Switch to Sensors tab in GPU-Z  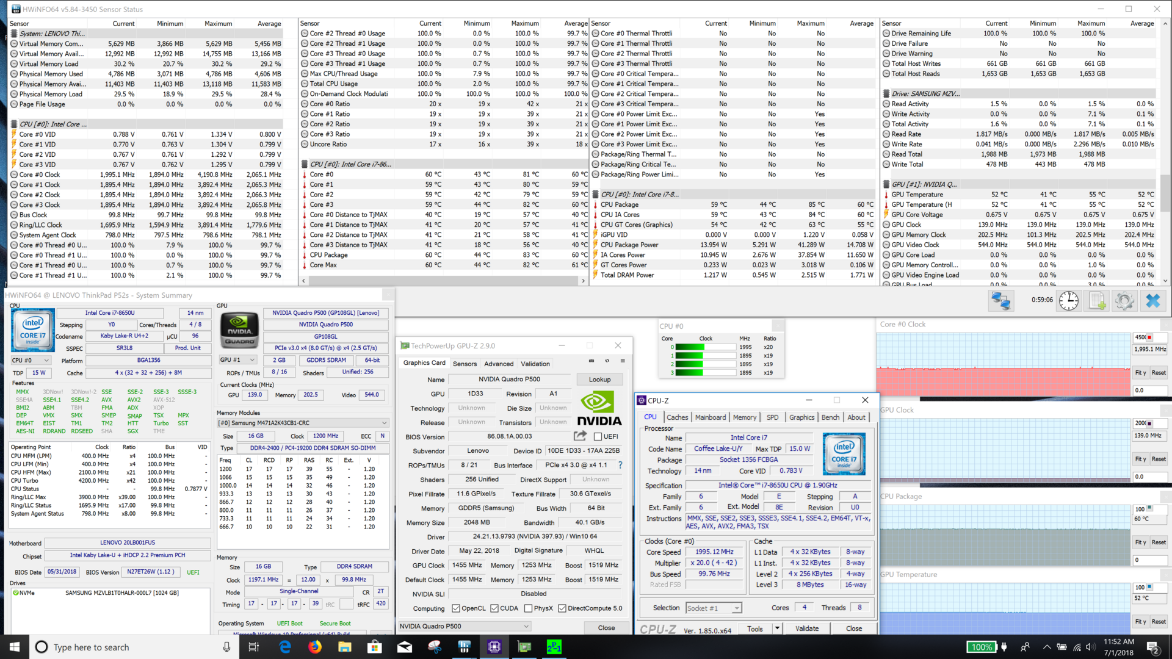[465, 364]
